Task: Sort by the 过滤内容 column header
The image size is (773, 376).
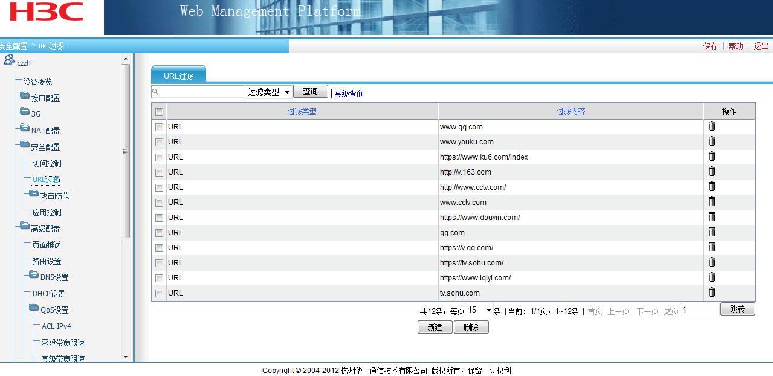Action: tap(571, 111)
